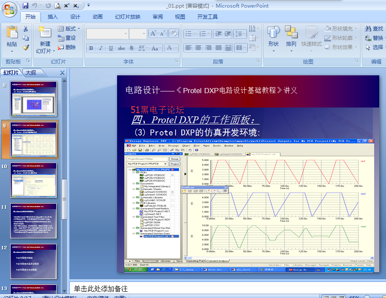Increase the font size
386x298 pixels.
pyautogui.click(x=153, y=33)
